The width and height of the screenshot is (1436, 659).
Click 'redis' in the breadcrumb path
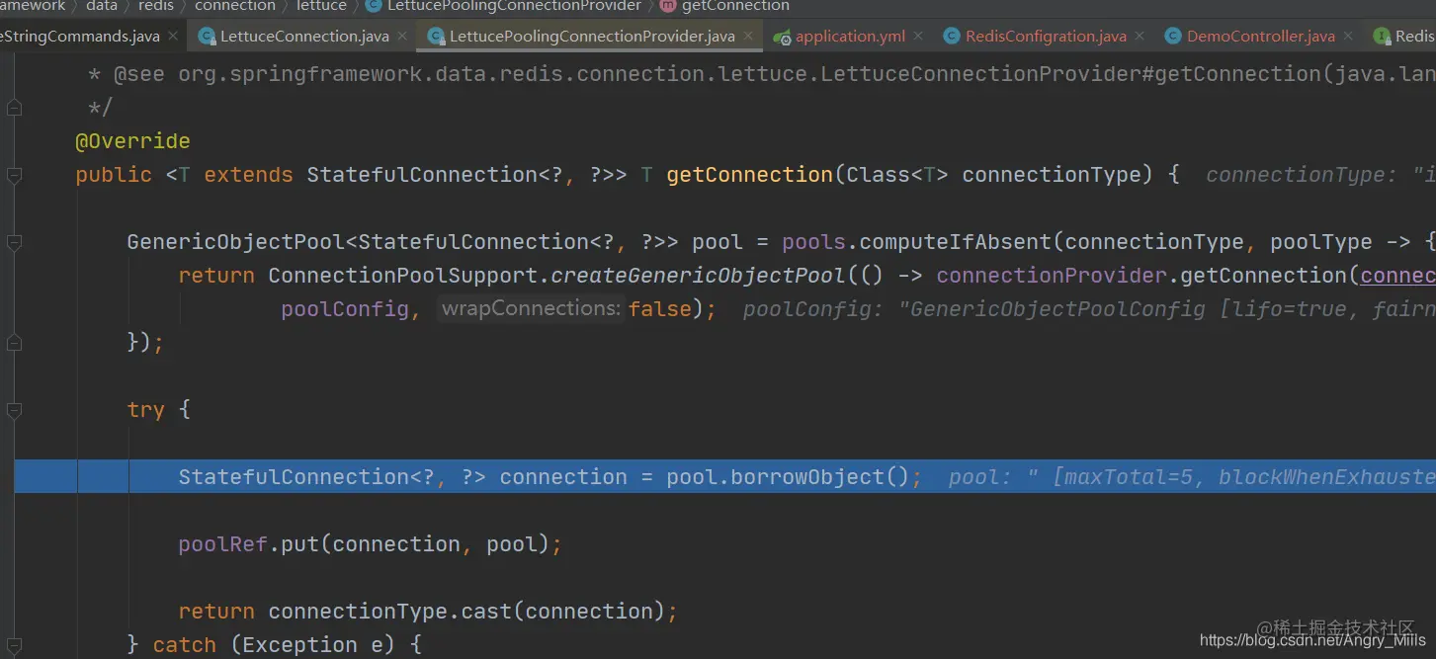click(x=154, y=6)
